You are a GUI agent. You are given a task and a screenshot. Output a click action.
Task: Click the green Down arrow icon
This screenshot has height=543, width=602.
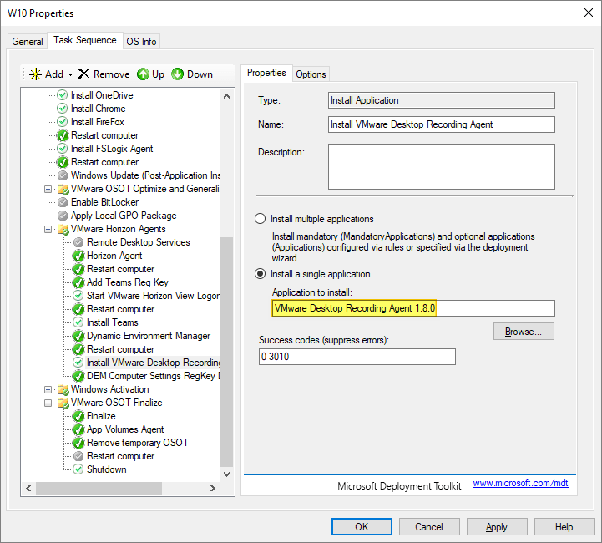[x=178, y=74]
